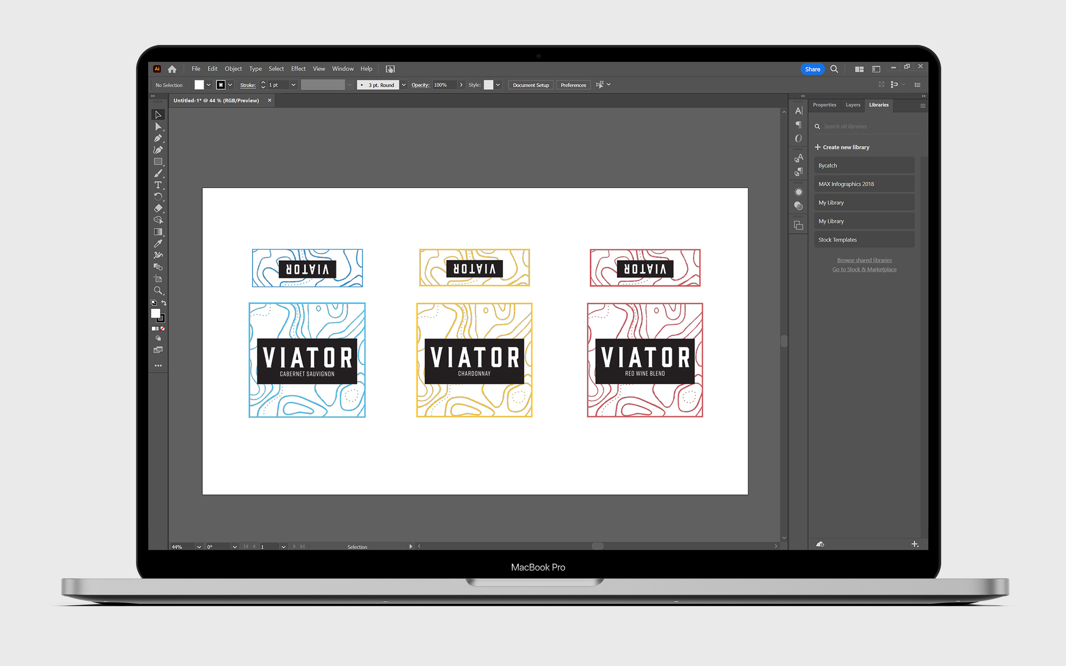Open the fill color dropdown arrow
This screenshot has width=1066, height=666.
[x=209, y=85]
